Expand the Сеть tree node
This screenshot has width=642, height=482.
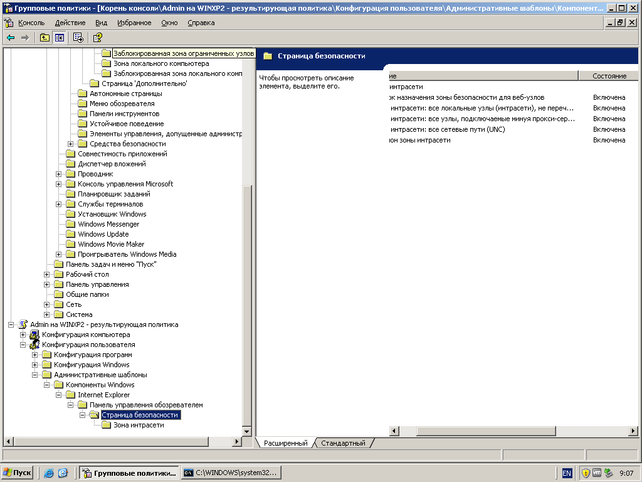46,304
